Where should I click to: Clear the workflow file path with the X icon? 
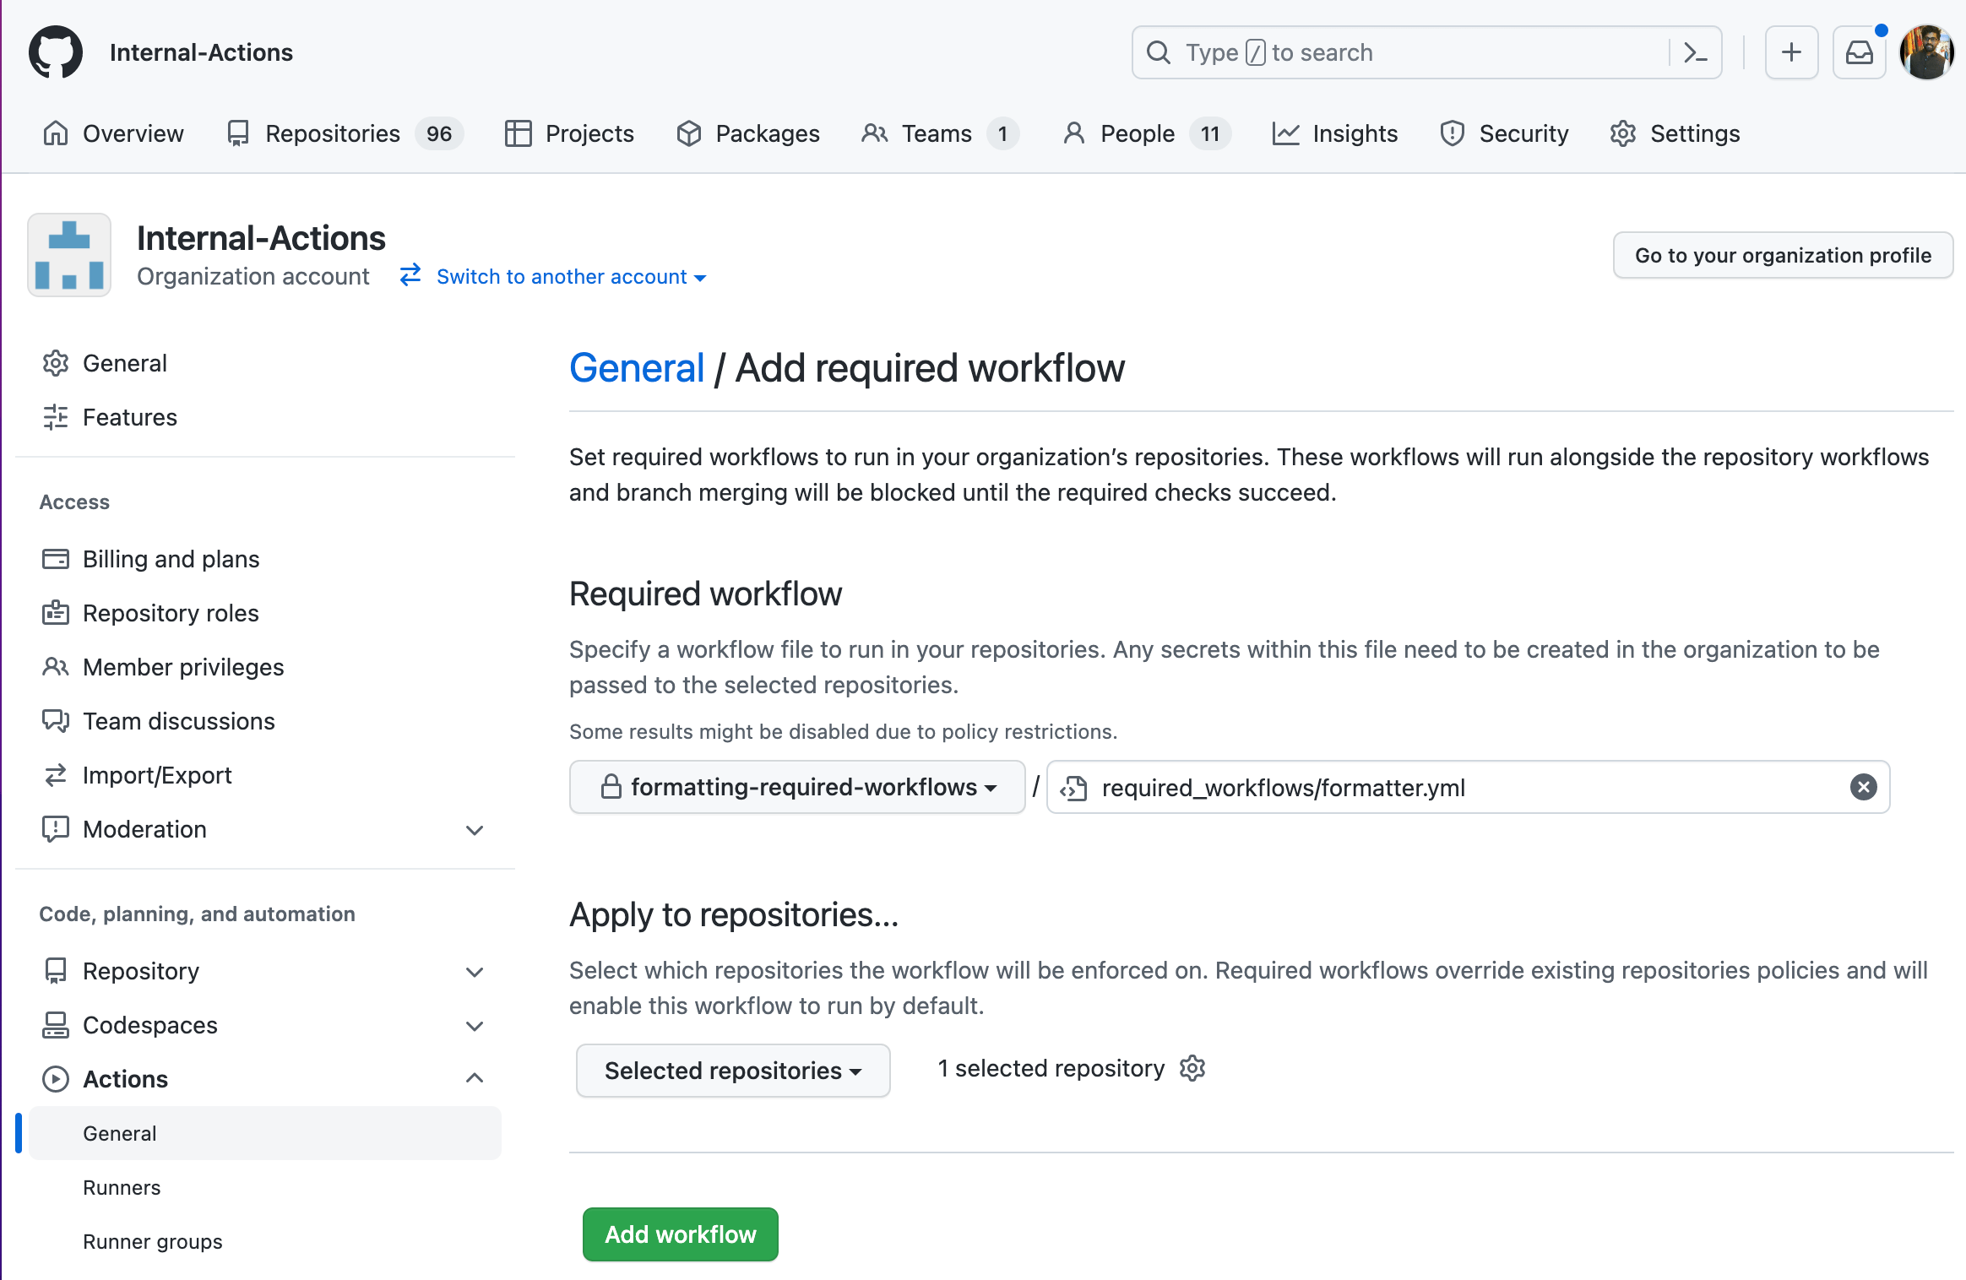[x=1863, y=787]
